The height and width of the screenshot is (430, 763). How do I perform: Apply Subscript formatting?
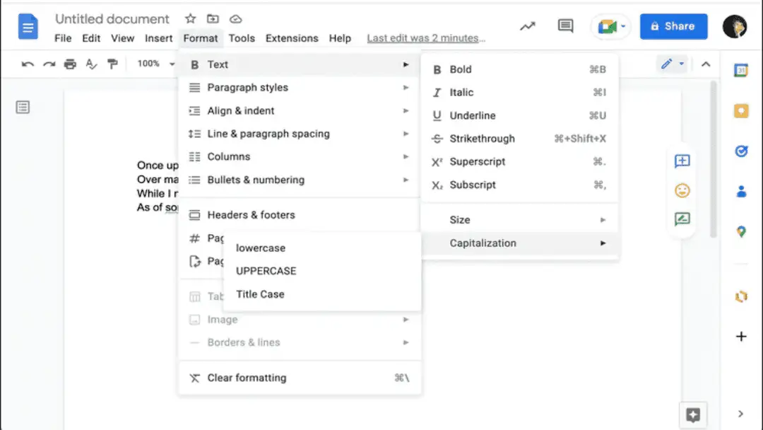click(x=520, y=185)
